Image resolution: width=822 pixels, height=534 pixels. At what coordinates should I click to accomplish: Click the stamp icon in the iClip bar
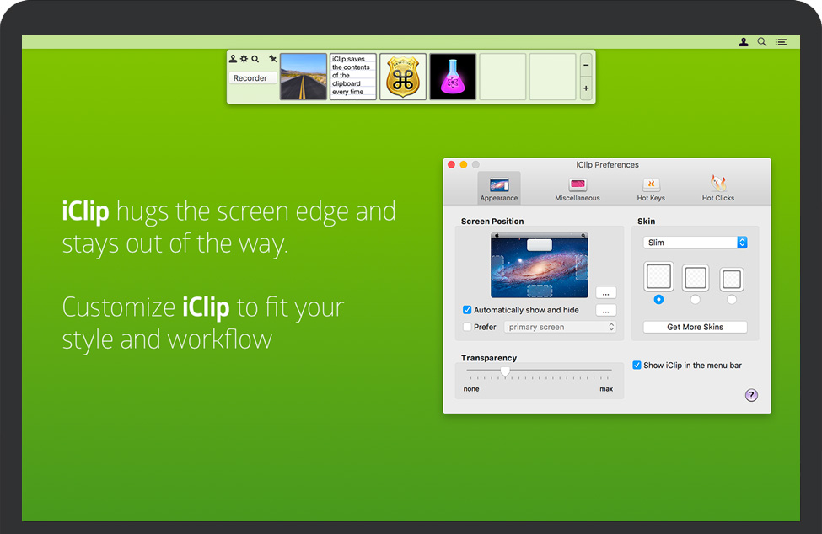point(234,59)
